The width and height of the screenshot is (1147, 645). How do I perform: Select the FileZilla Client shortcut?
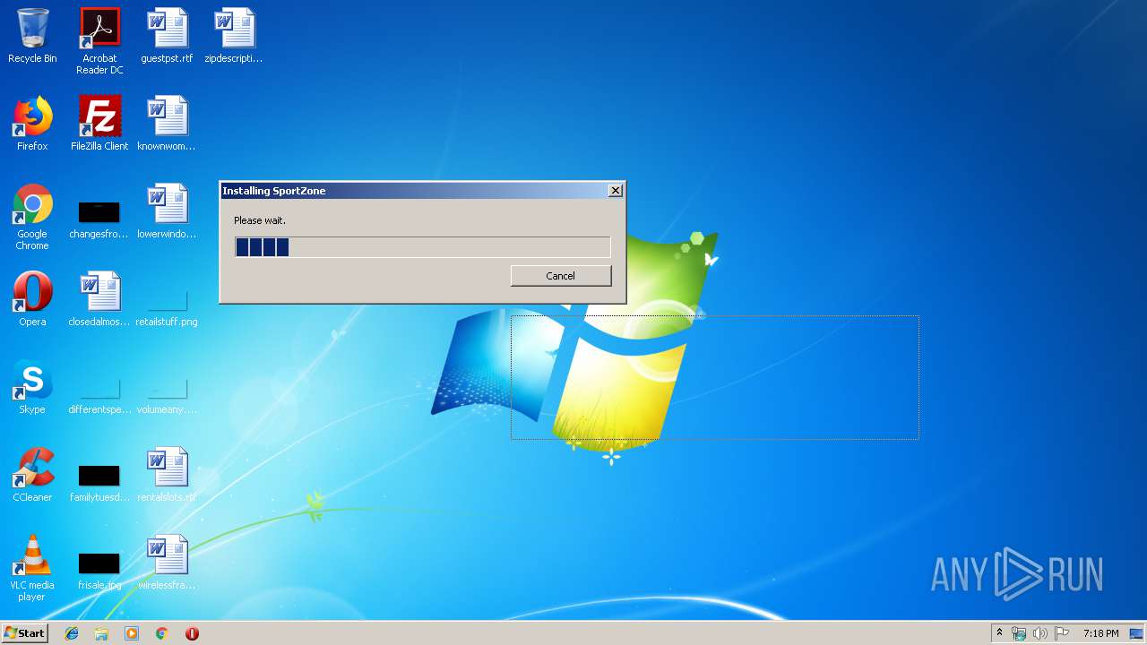pyautogui.click(x=99, y=124)
